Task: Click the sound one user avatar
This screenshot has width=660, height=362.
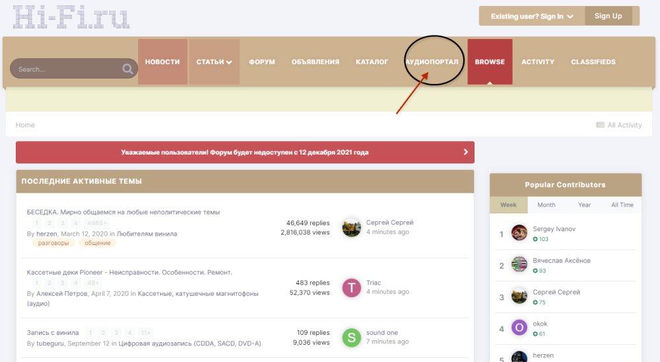Action: pos(352,338)
